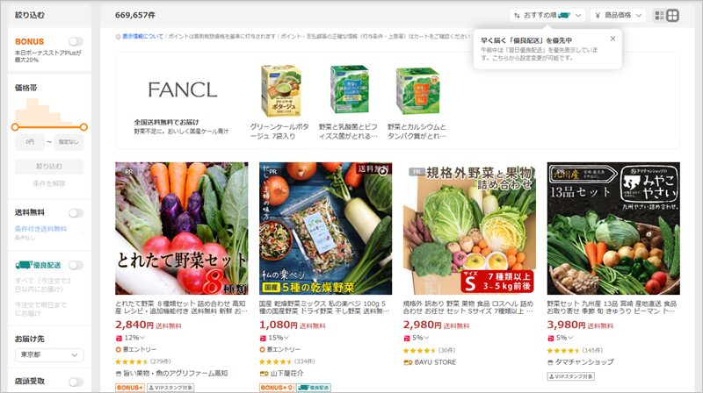Click BAYU STORE shop icon

pyautogui.click(x=408, y=362)
